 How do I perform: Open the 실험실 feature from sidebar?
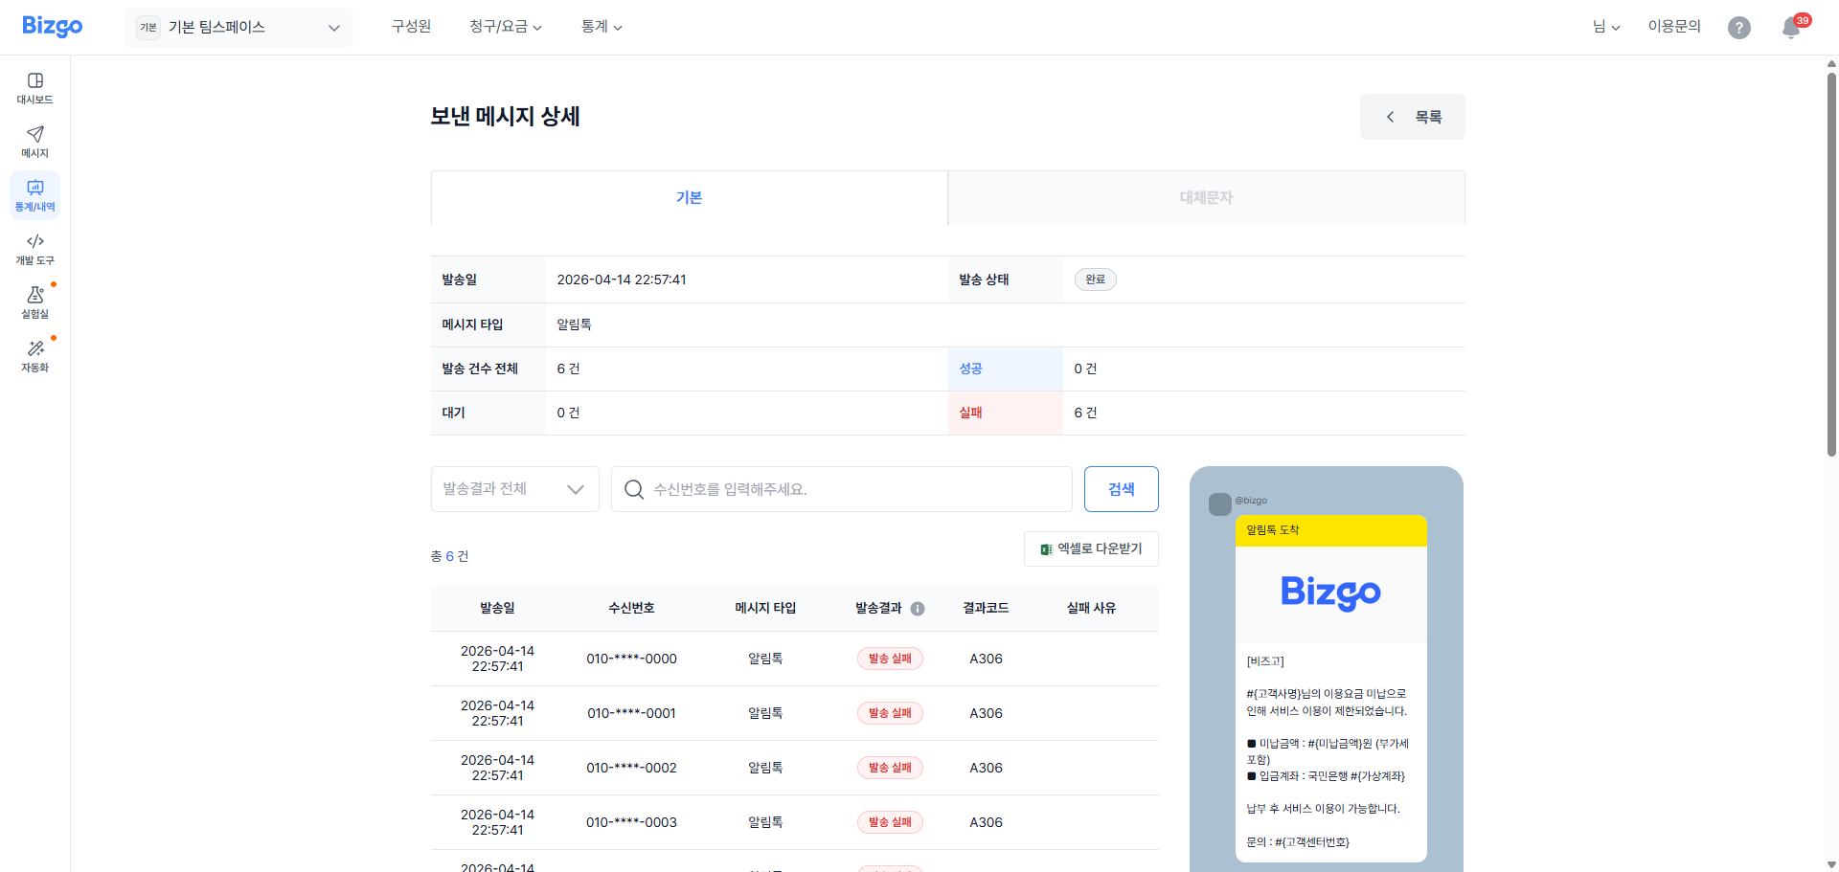point(34,302)
